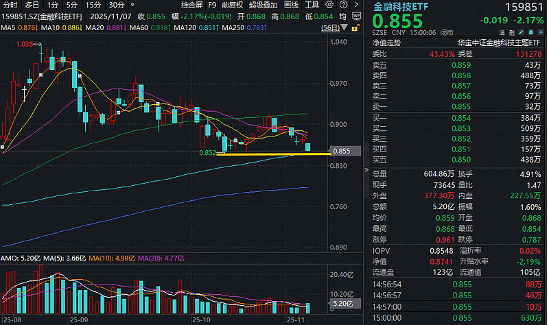Click the plus add-to-watchlist icon
The width and height of the screenshot is (549, 325).
pos(540,32)
